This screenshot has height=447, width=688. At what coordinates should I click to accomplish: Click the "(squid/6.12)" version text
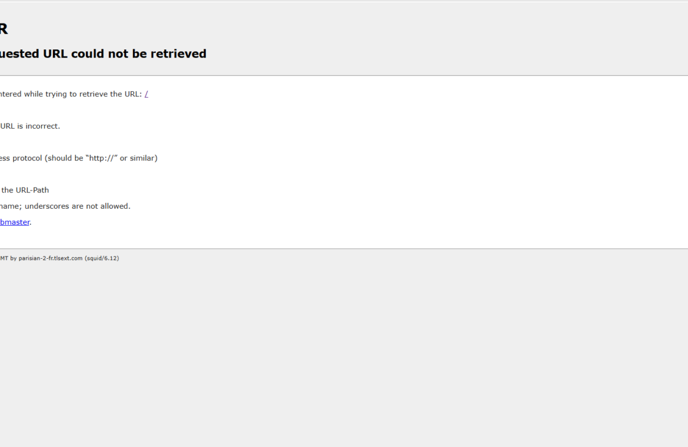102,258
